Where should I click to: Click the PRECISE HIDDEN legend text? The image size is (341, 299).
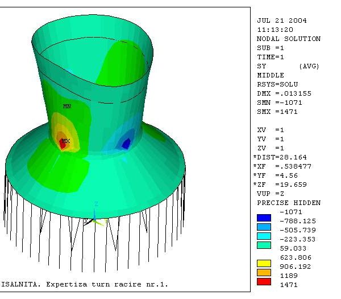point(288,203)
